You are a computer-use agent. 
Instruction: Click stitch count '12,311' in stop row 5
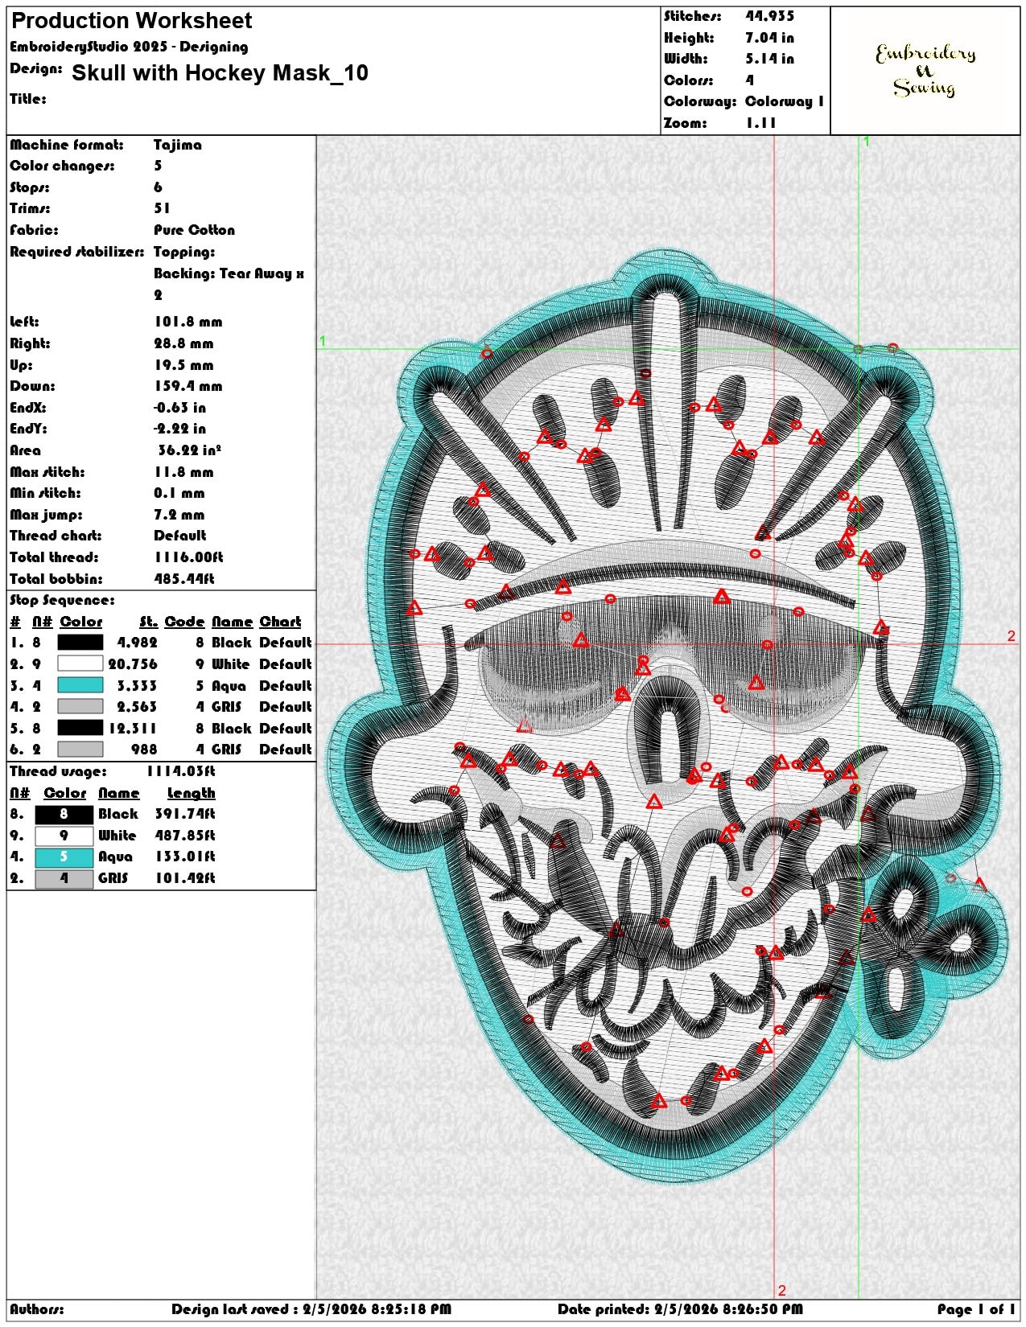click(134, 729)
